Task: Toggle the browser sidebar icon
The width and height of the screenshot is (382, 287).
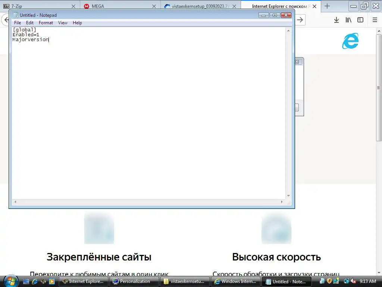Action: (x=360, y=20)
